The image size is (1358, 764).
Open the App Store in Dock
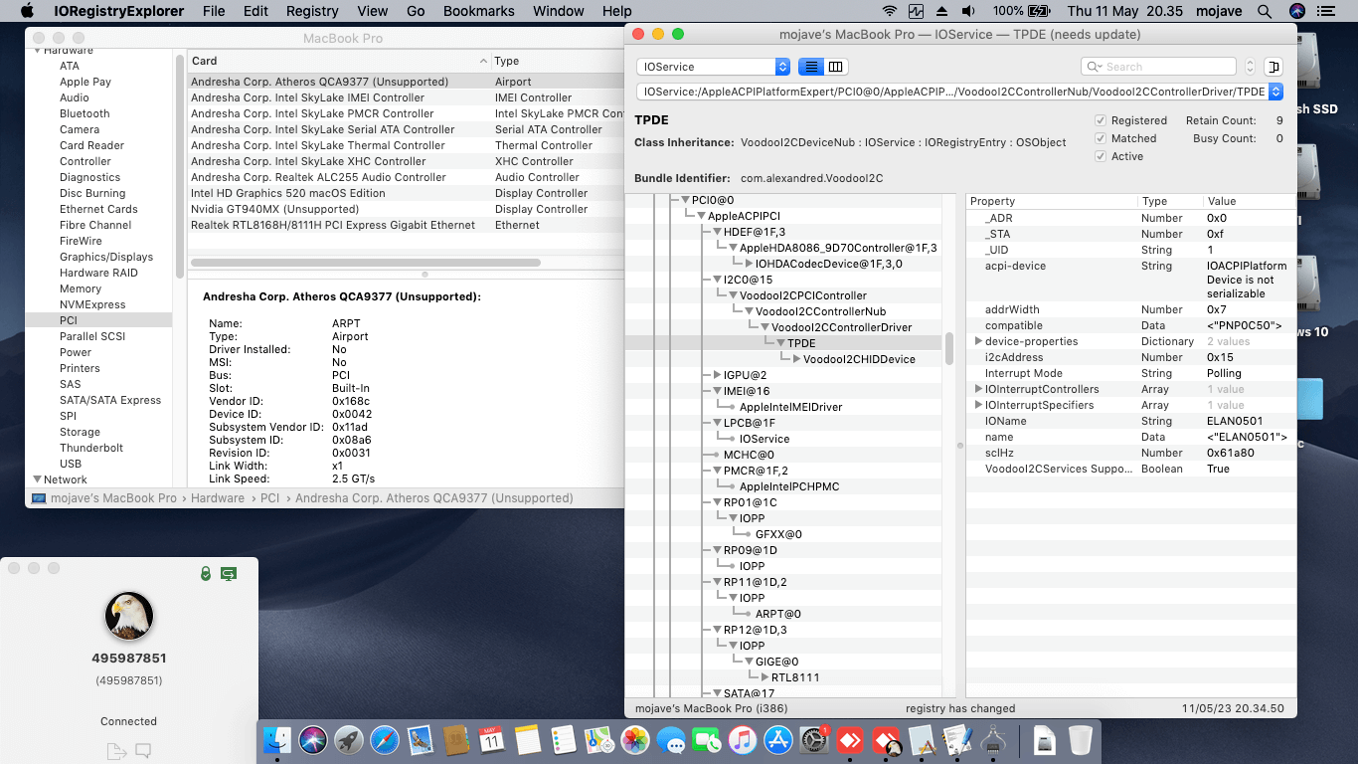tap(778, 740)
